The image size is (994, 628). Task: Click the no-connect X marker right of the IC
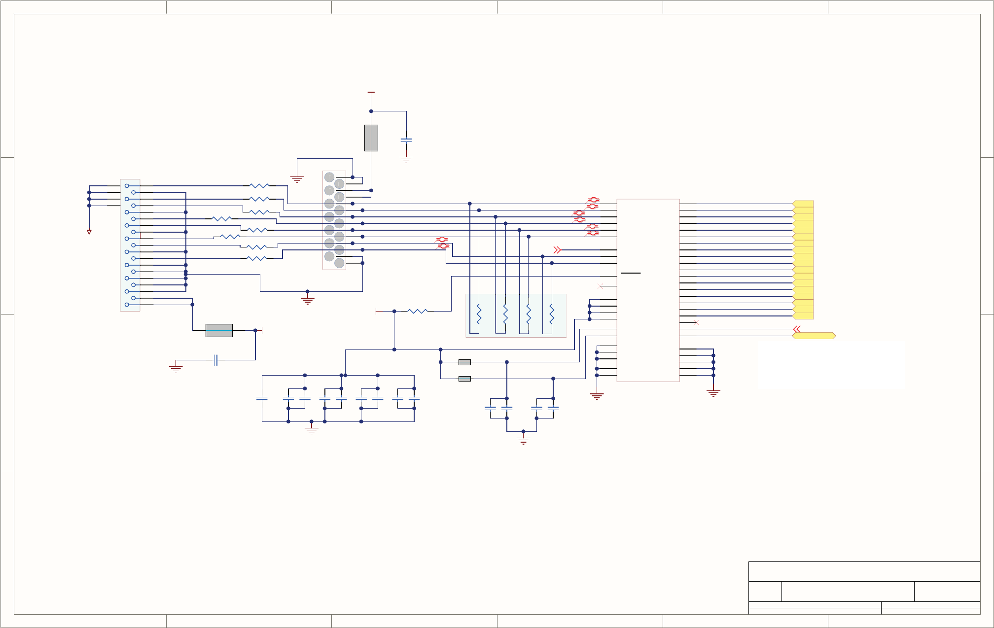(x=696, y=322)
